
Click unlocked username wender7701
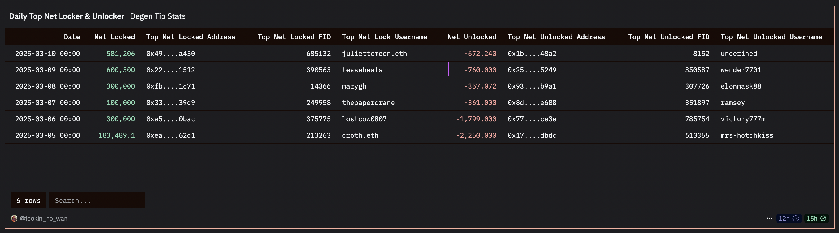pyautogui.click(x=741, y=70)
